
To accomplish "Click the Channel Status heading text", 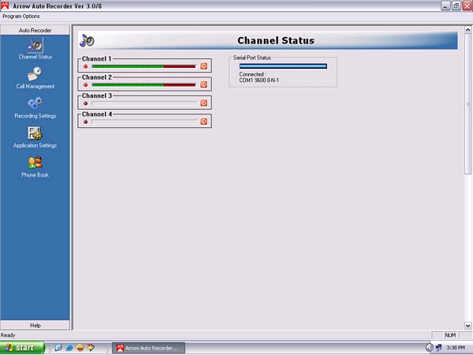I will pos(276,40).
